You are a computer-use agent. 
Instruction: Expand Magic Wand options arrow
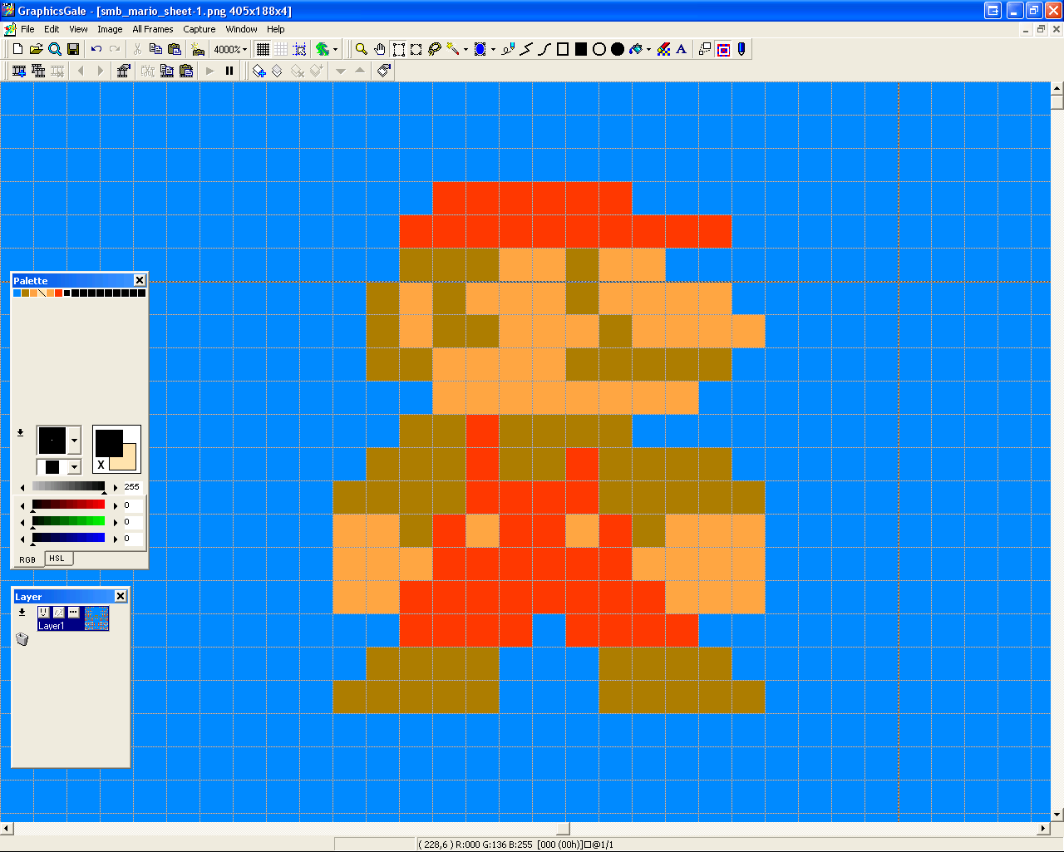(x=465, y=50)
